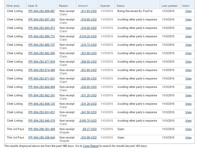Open case PP-004-292-685-747
This screenshot has height=151, width=199.
click(x=42, y=45)
